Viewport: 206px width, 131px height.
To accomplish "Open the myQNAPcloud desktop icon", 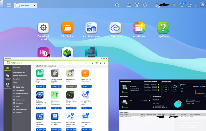I will click(x=115, y=28).
